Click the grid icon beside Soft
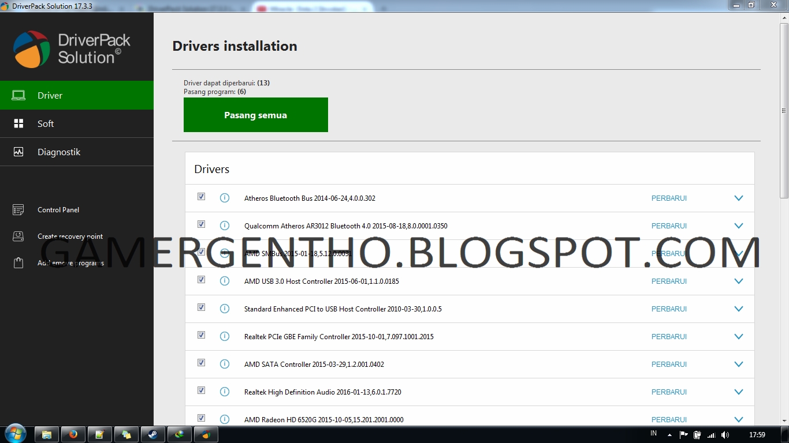 click(x=18, y=123)
